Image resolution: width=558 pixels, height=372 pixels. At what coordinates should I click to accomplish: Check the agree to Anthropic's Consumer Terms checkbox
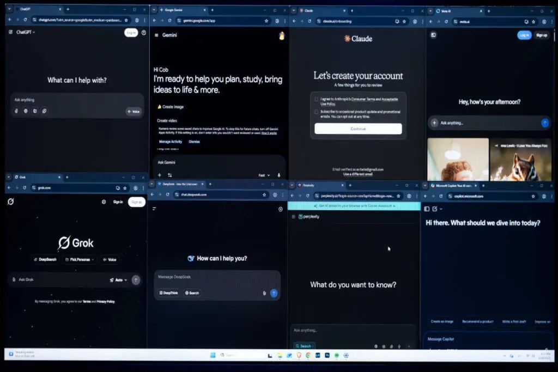pos(317,99)
